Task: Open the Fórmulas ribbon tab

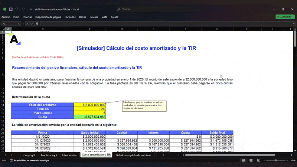Action: (x=70, y=17)
